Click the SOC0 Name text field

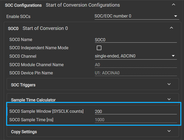pos(136,40)
